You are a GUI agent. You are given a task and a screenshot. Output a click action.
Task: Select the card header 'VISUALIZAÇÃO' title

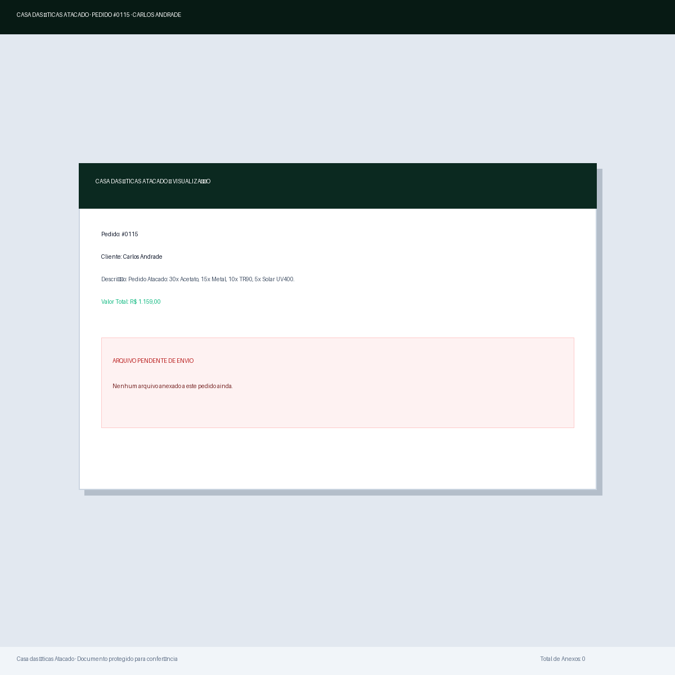[153, 182]
